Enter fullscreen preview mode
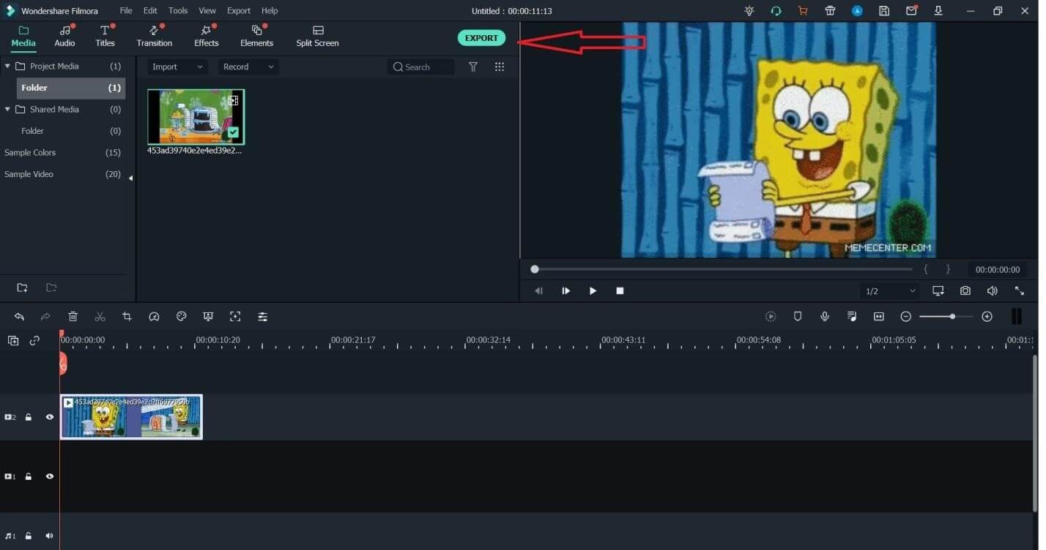The width and height of the screenshot is (1046, 550). [x=1020, y=290]
